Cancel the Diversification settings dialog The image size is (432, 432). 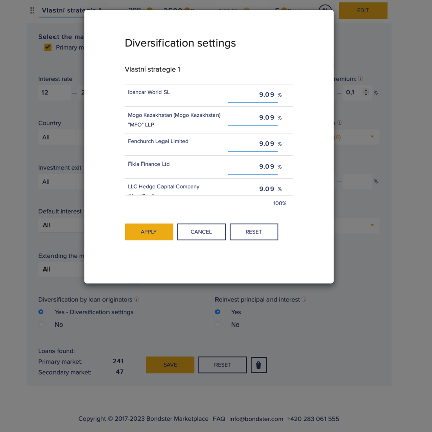[x=201, y=232]
